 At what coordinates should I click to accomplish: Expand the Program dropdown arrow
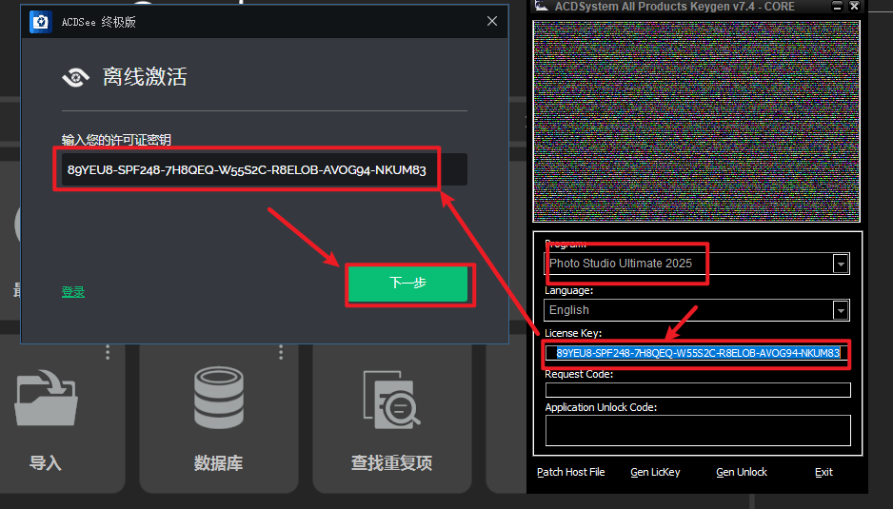click(841, 264)
